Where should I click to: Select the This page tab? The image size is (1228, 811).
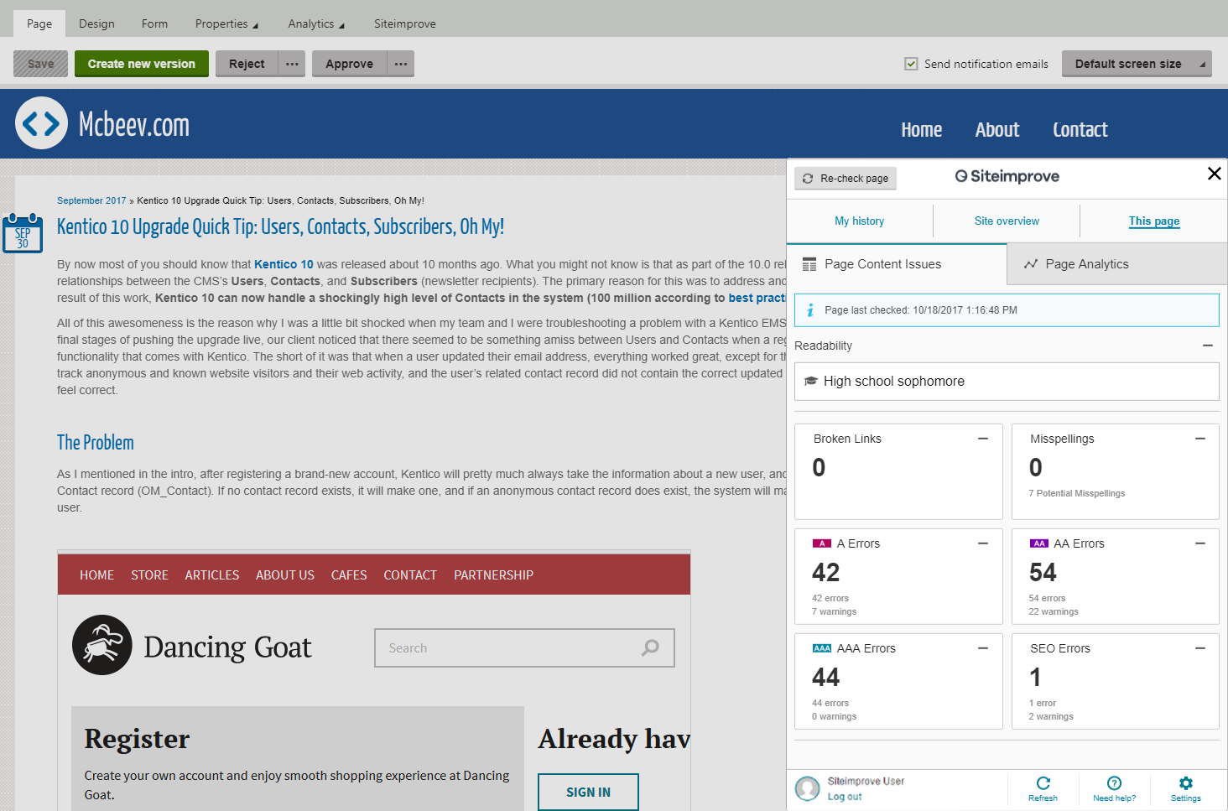1153,221
